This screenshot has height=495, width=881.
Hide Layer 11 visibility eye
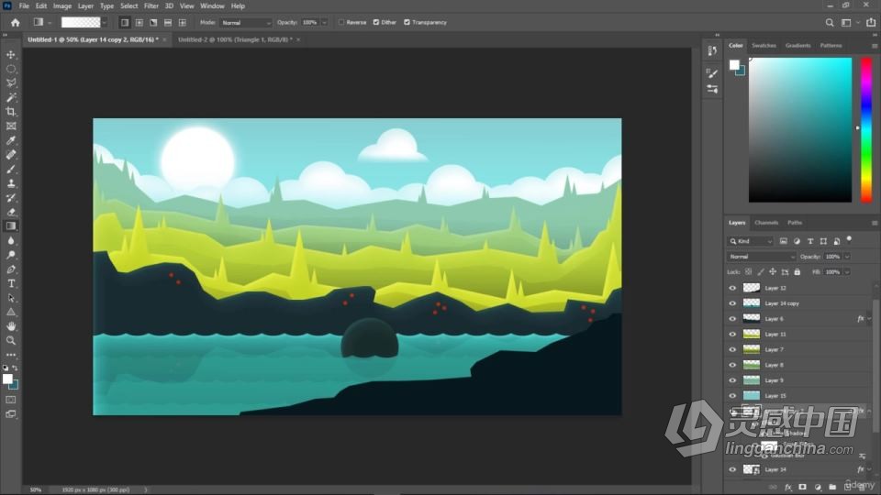[732, 334]
